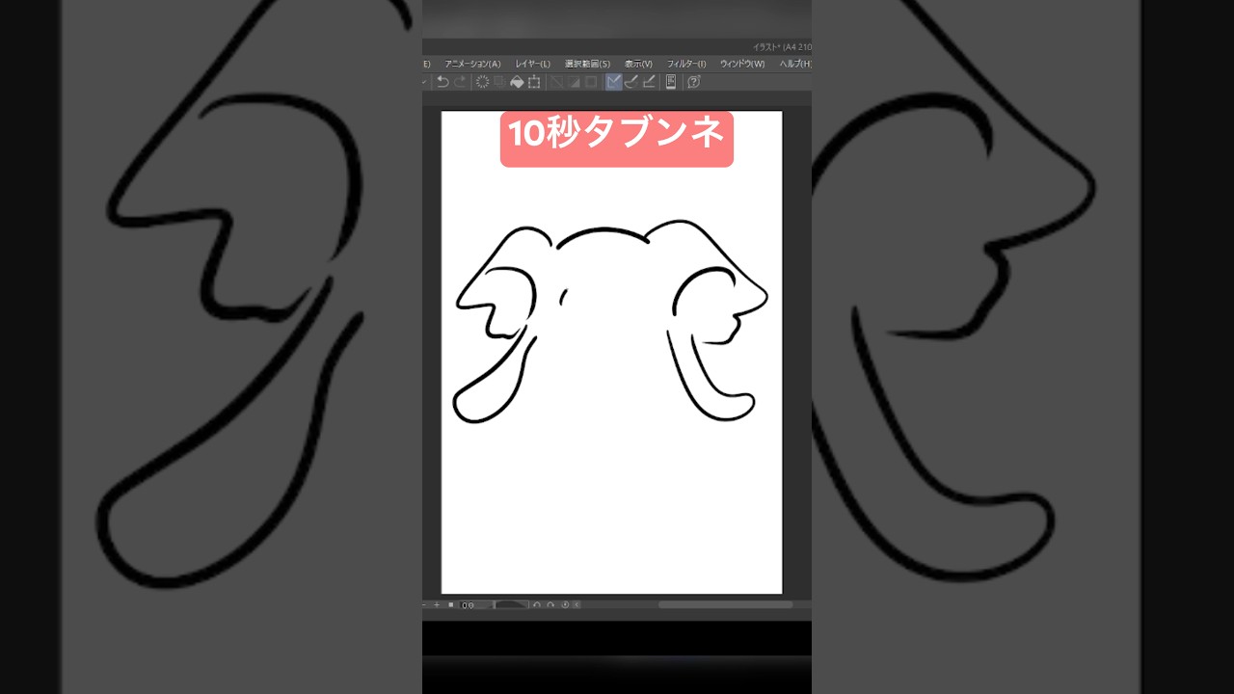1234x694 pixels.
Task: Click the Rotate right icon below the canvas
Action: [550, 603]
